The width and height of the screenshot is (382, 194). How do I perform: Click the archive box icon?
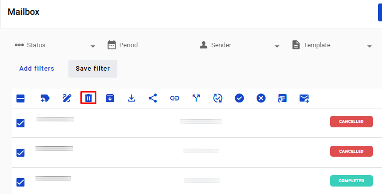pyautogui.click(x=110, y=98)
